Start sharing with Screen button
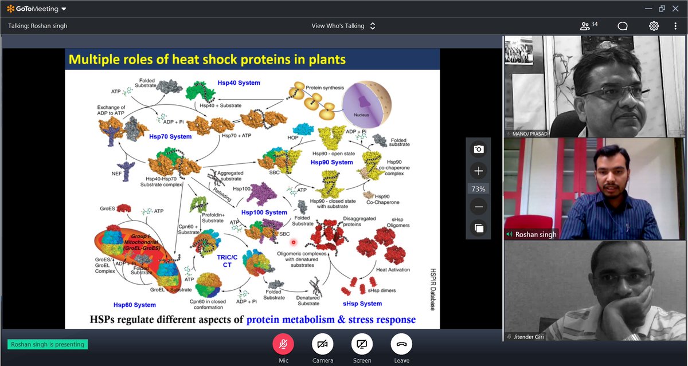688x366 pixels. 362,344
